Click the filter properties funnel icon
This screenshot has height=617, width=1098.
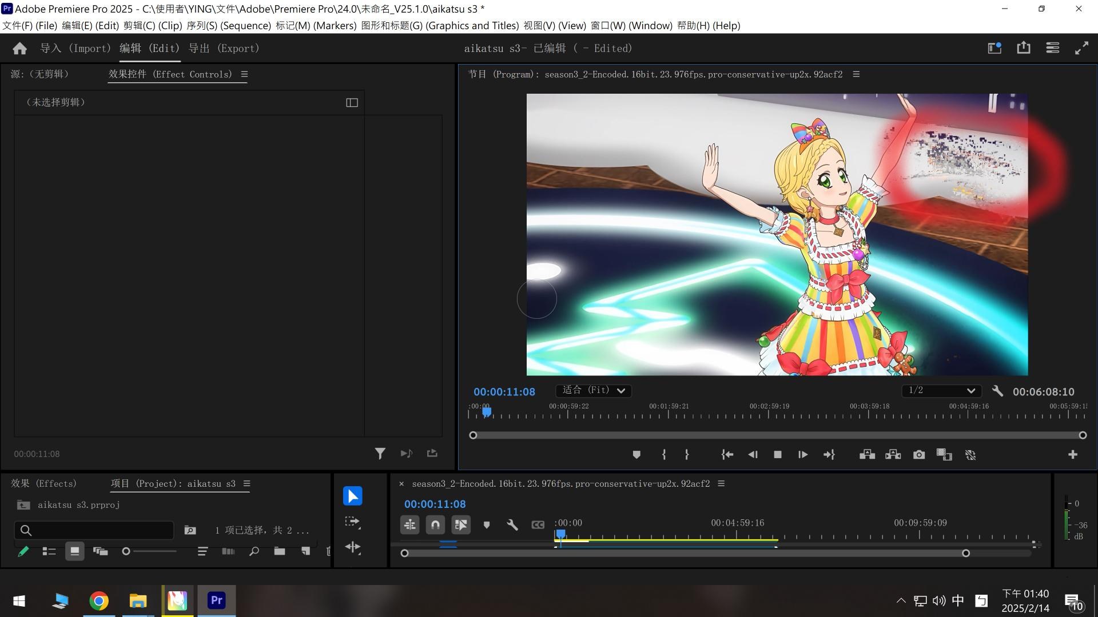[380, 454]
